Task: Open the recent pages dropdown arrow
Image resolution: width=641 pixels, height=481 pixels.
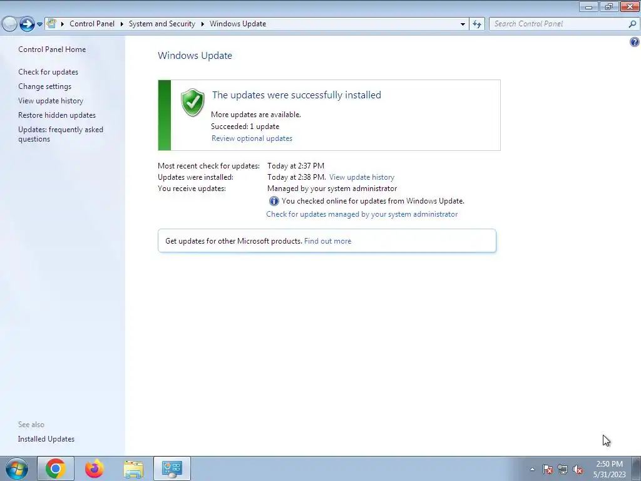Action: click(x=39, y=24)
